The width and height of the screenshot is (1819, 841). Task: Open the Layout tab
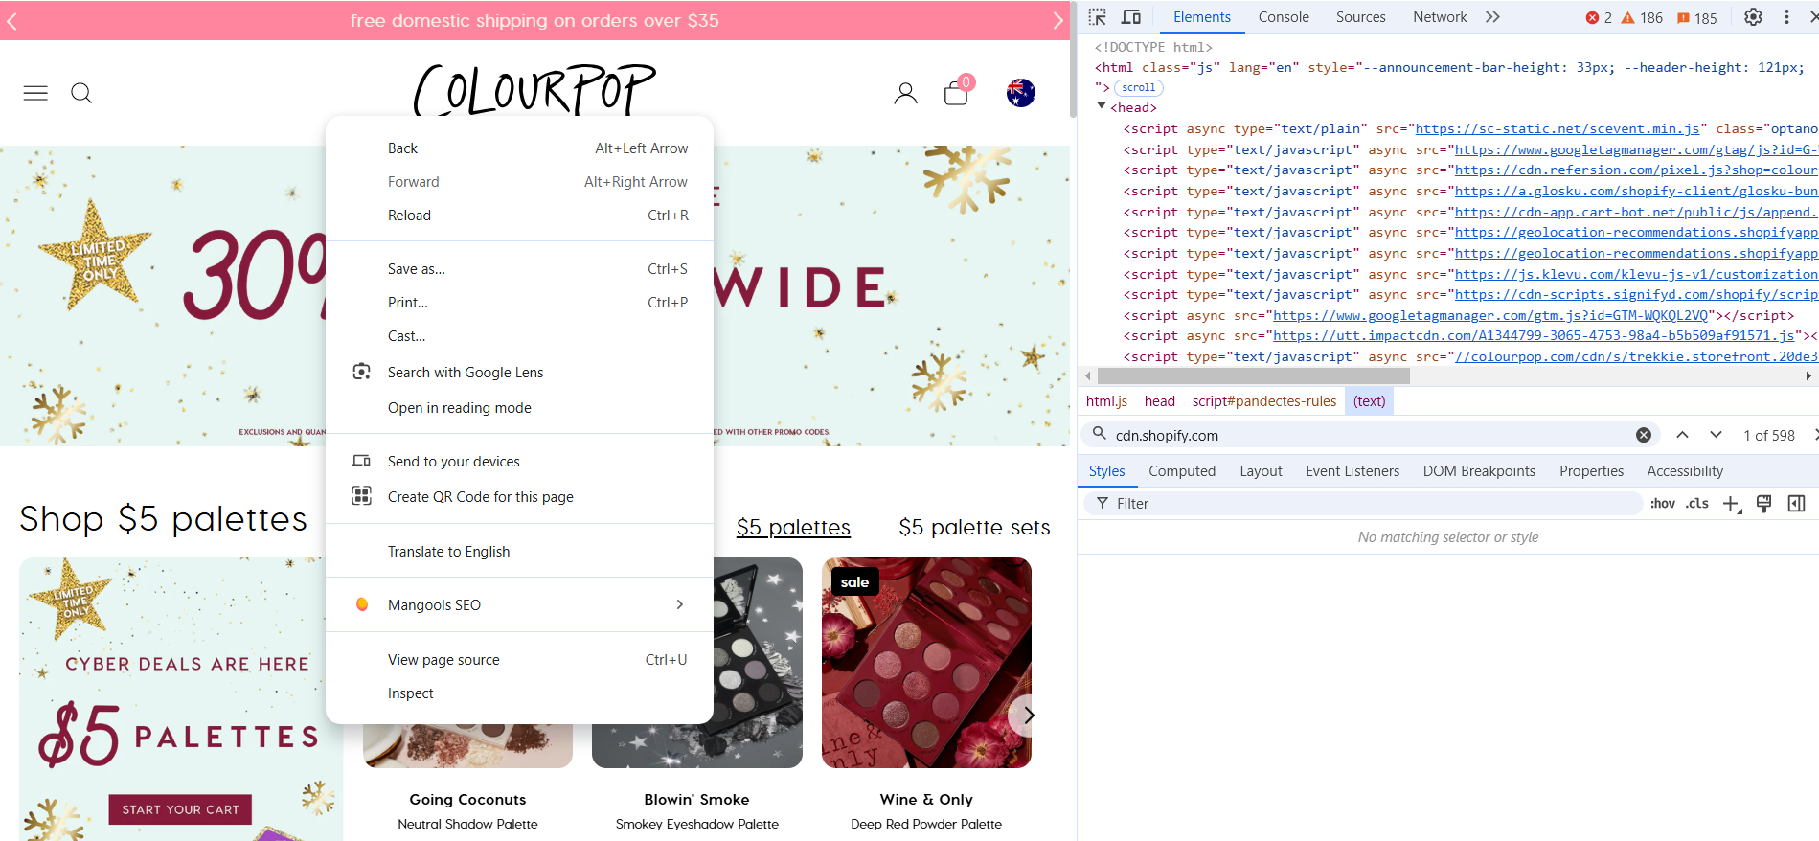click(1261, 471)
